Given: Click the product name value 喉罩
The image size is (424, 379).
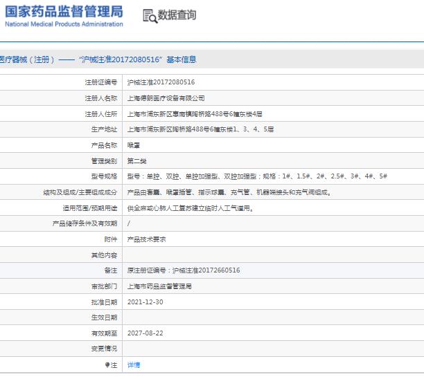Looking at the screenshot, I should tap(133, 145).
